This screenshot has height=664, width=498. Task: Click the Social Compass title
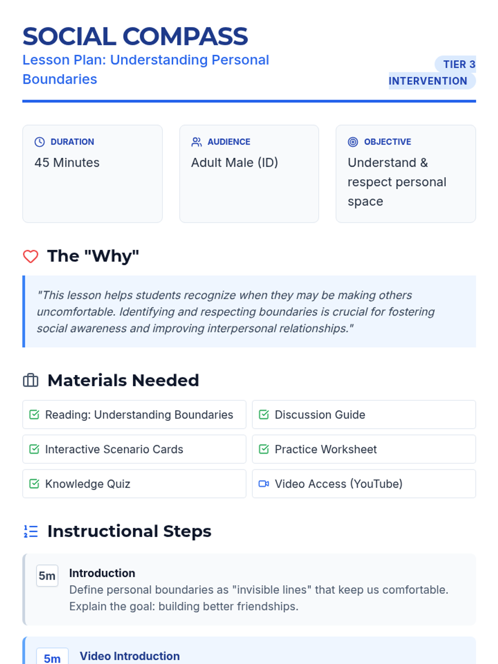point(135,36)
